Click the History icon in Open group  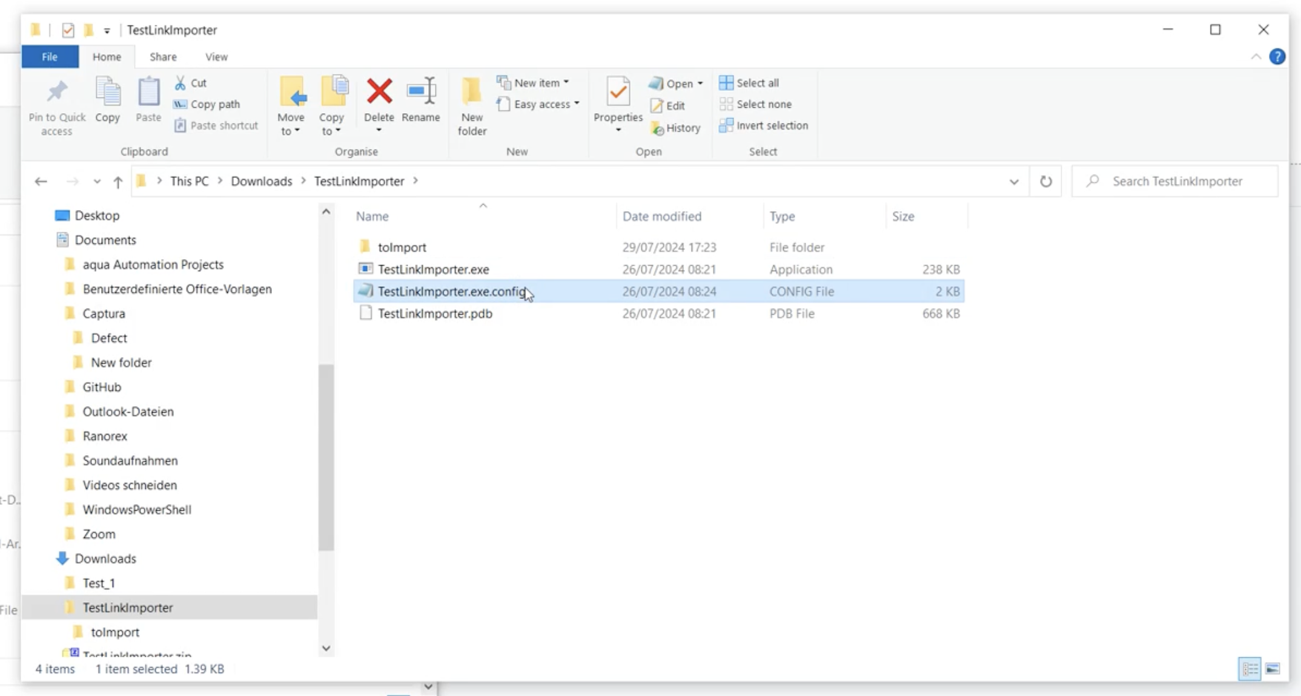click(658, 128)
